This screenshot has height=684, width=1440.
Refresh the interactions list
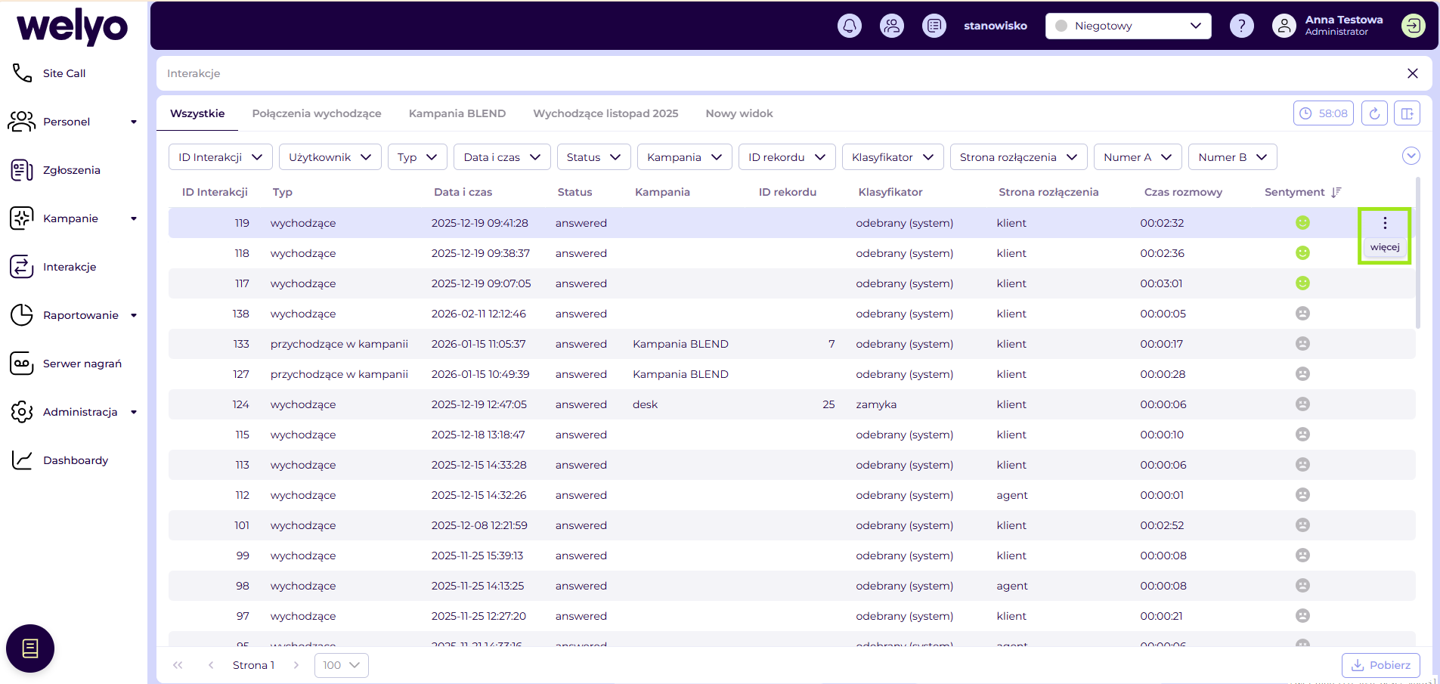(x=1374, y=113)
